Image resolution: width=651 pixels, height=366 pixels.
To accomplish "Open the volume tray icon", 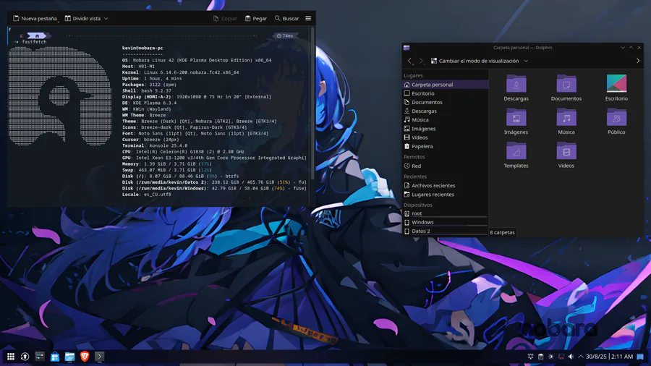I will (571, 357).
